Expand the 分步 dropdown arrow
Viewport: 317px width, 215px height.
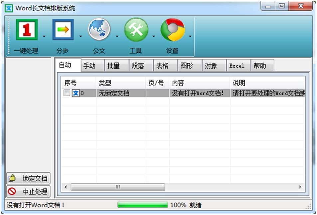[80, 36]
